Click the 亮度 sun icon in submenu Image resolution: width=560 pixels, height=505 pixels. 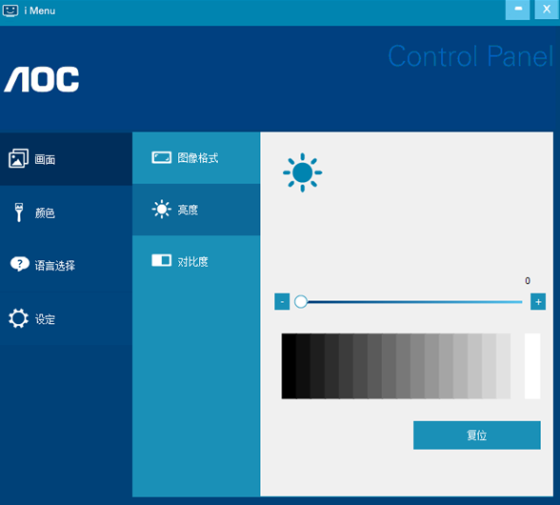tap(162, 209)
